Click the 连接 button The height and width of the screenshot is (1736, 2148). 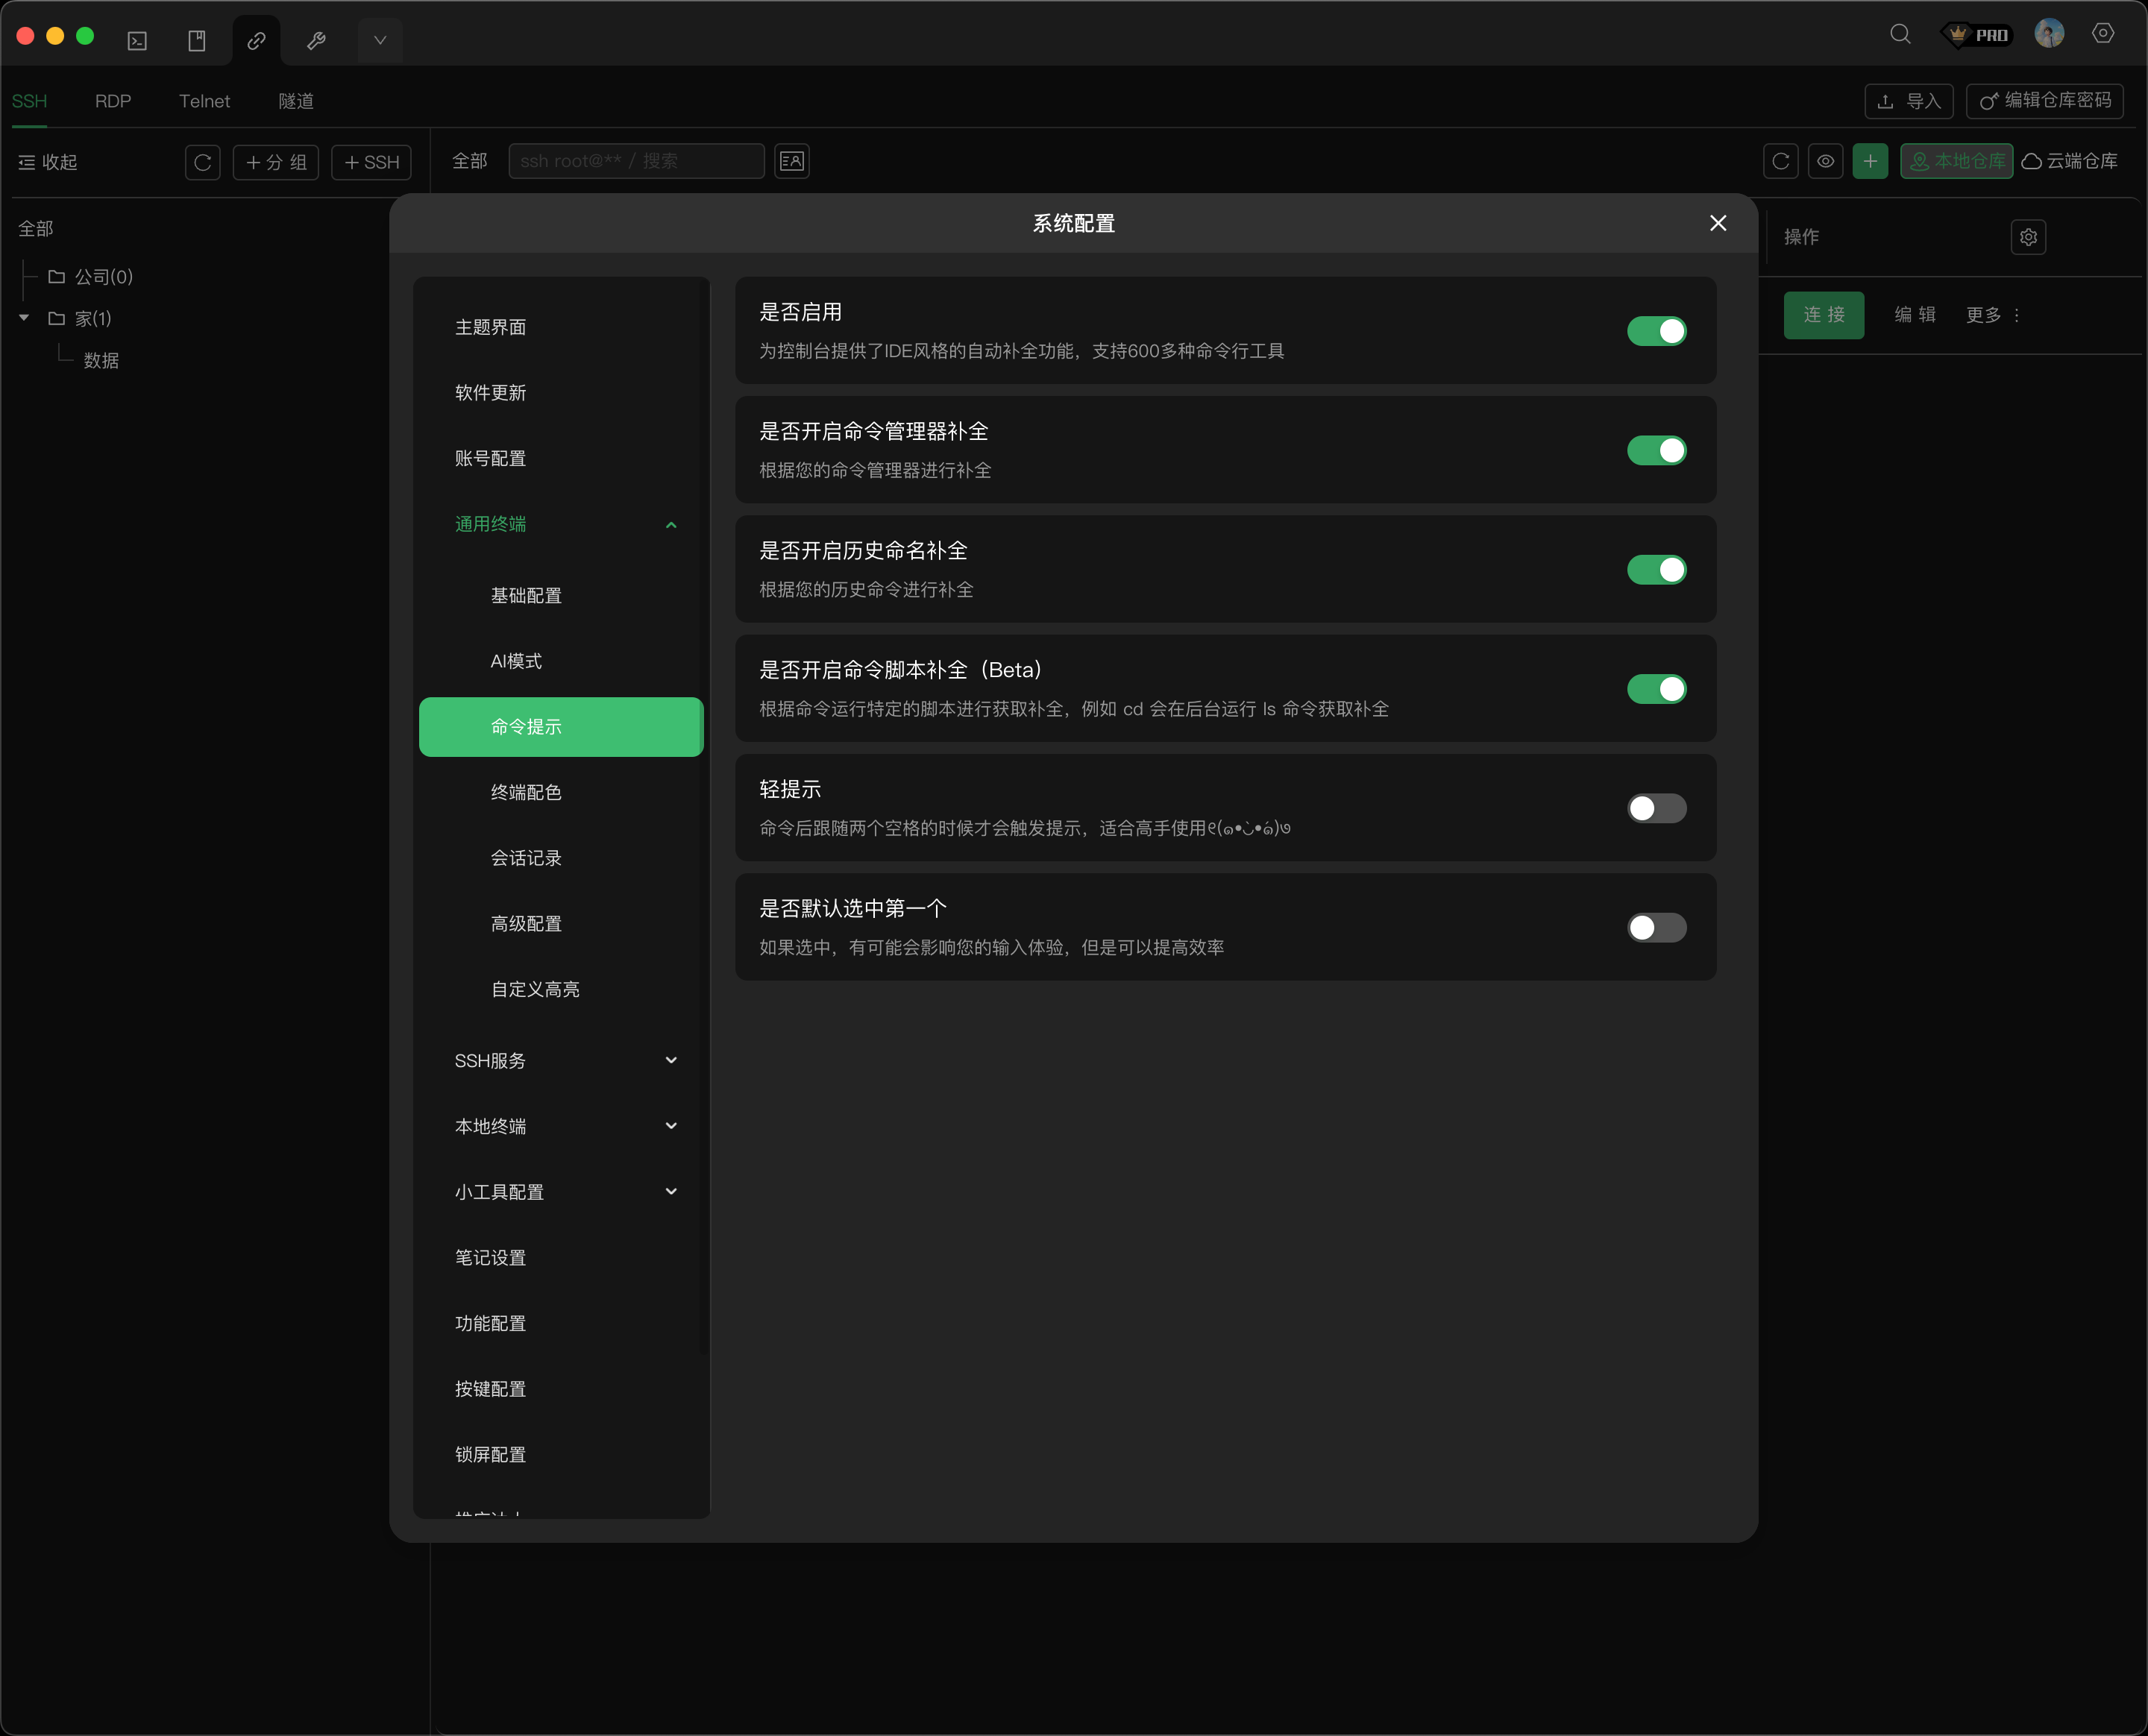pos(1823,315)
